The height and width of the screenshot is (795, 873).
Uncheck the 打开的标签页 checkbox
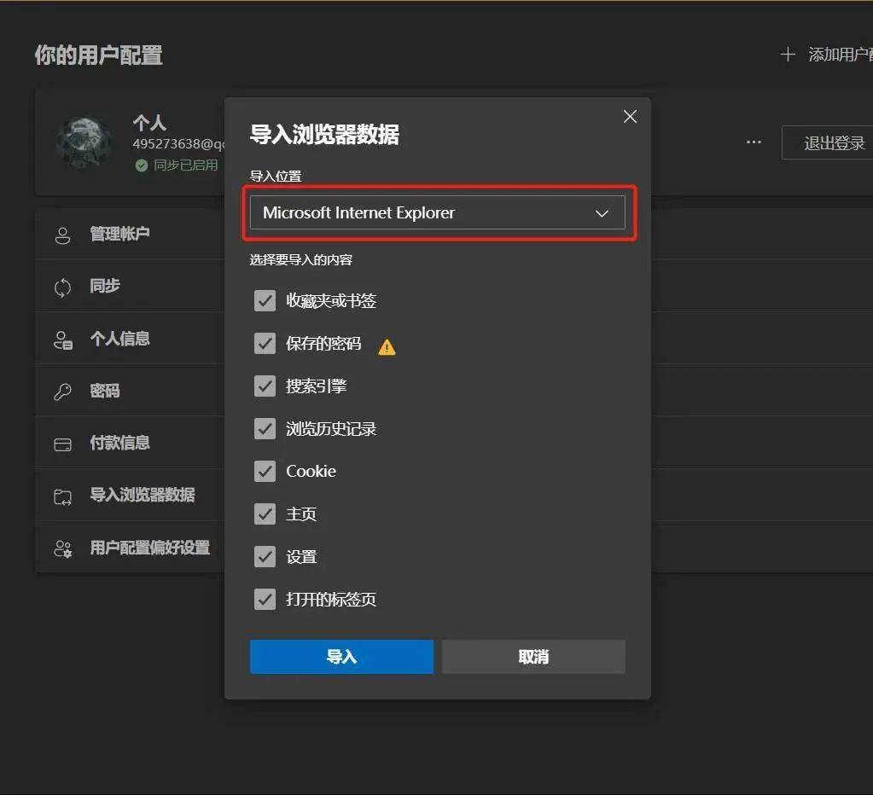(265, 599)
